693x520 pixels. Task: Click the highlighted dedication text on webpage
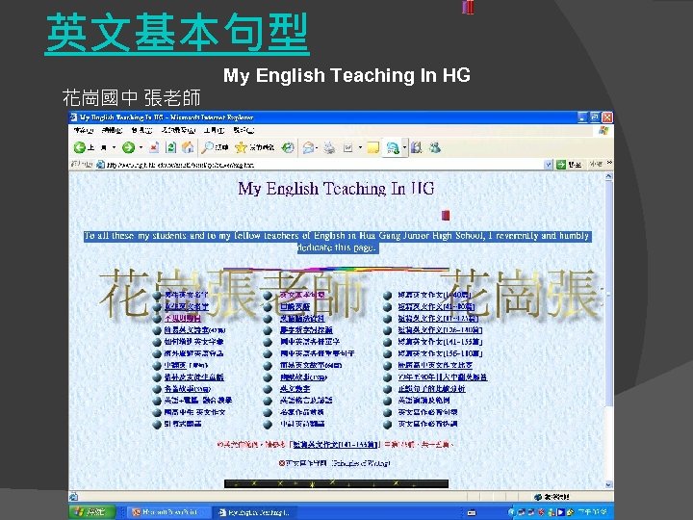[x=338, y=242]
